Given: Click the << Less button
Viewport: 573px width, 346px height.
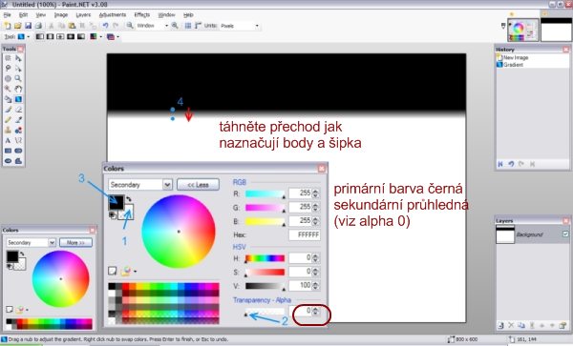Looking at the screenshot, I should [198, 185].
